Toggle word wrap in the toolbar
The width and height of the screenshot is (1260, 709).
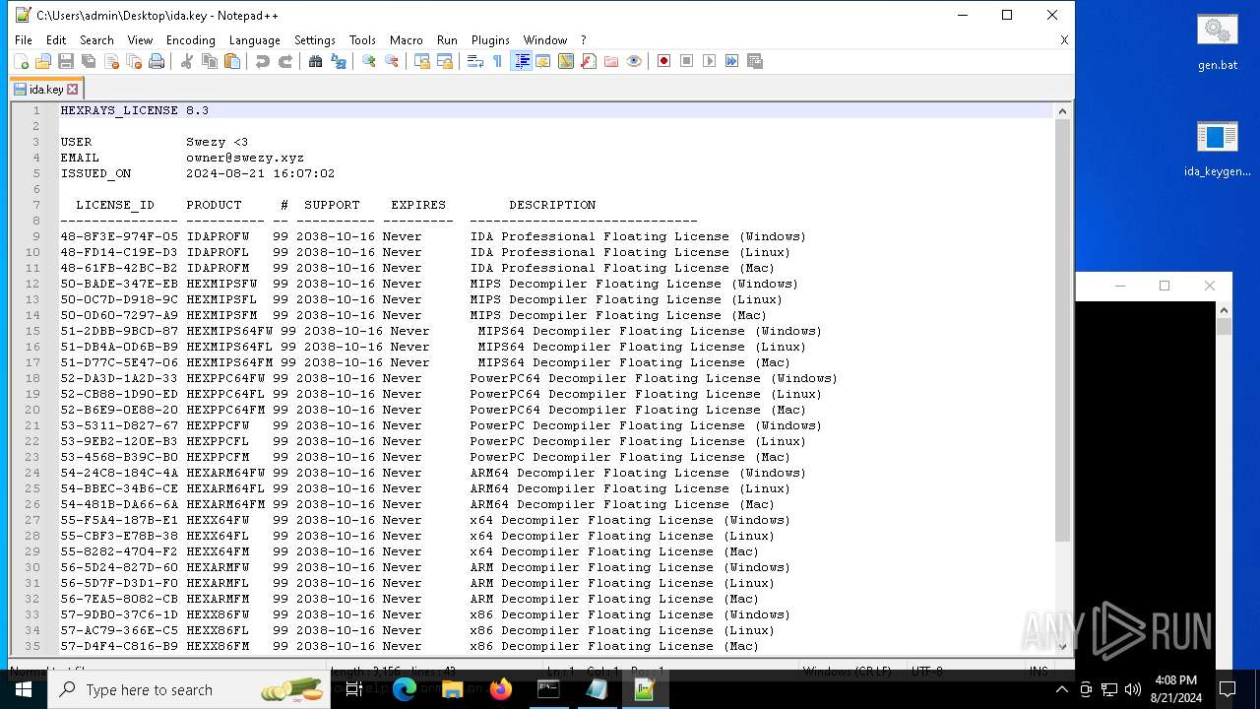(x=475, y=61)
